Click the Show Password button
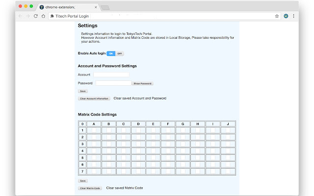Image resolution: width=314 pixels, height=196 pixels. [x=142, y=83]
